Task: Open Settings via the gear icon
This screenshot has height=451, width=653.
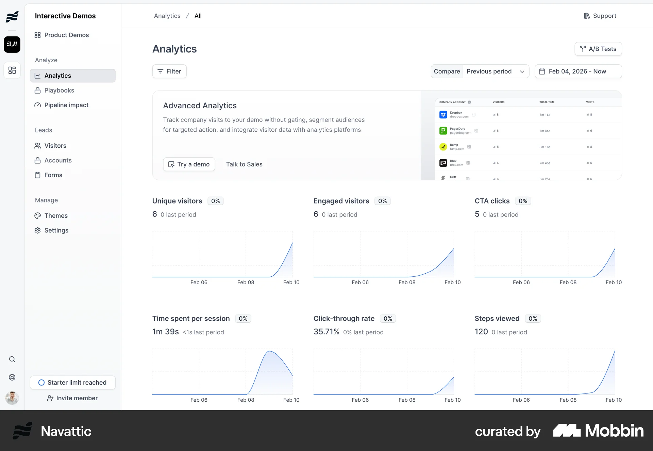Action: (37, 230)
